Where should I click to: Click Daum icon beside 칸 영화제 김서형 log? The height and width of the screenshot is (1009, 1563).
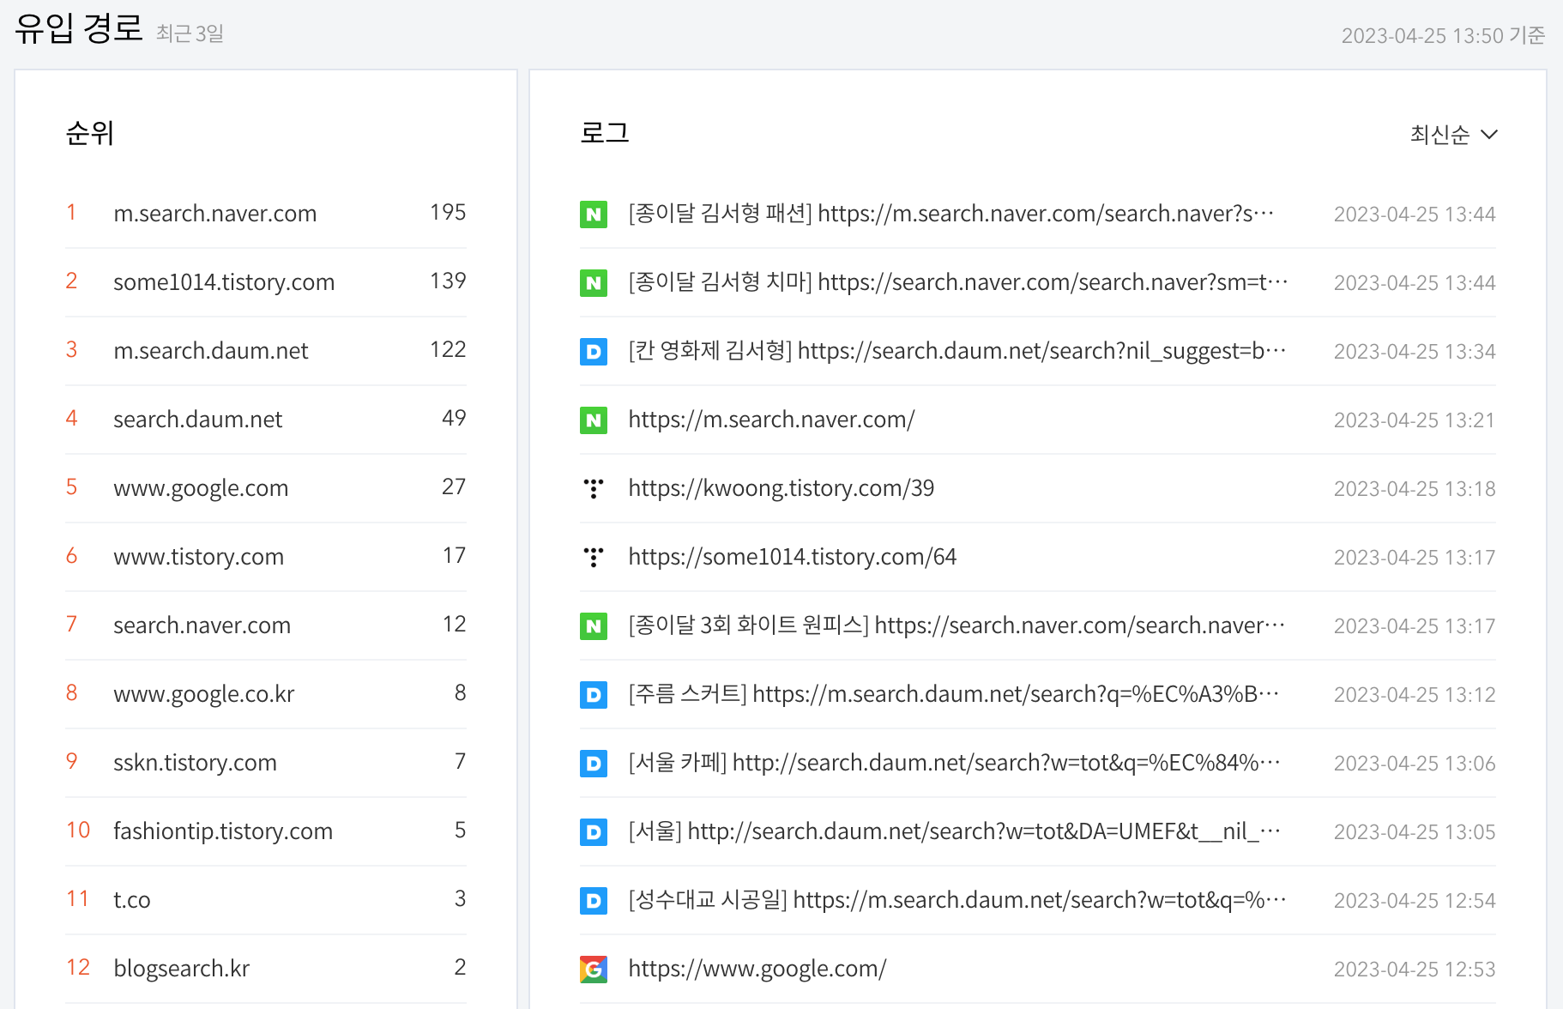(x=594, y=351)
